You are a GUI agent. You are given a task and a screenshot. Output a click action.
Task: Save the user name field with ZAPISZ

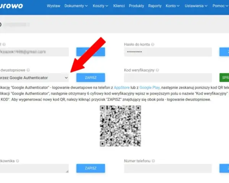coord(90,168)
